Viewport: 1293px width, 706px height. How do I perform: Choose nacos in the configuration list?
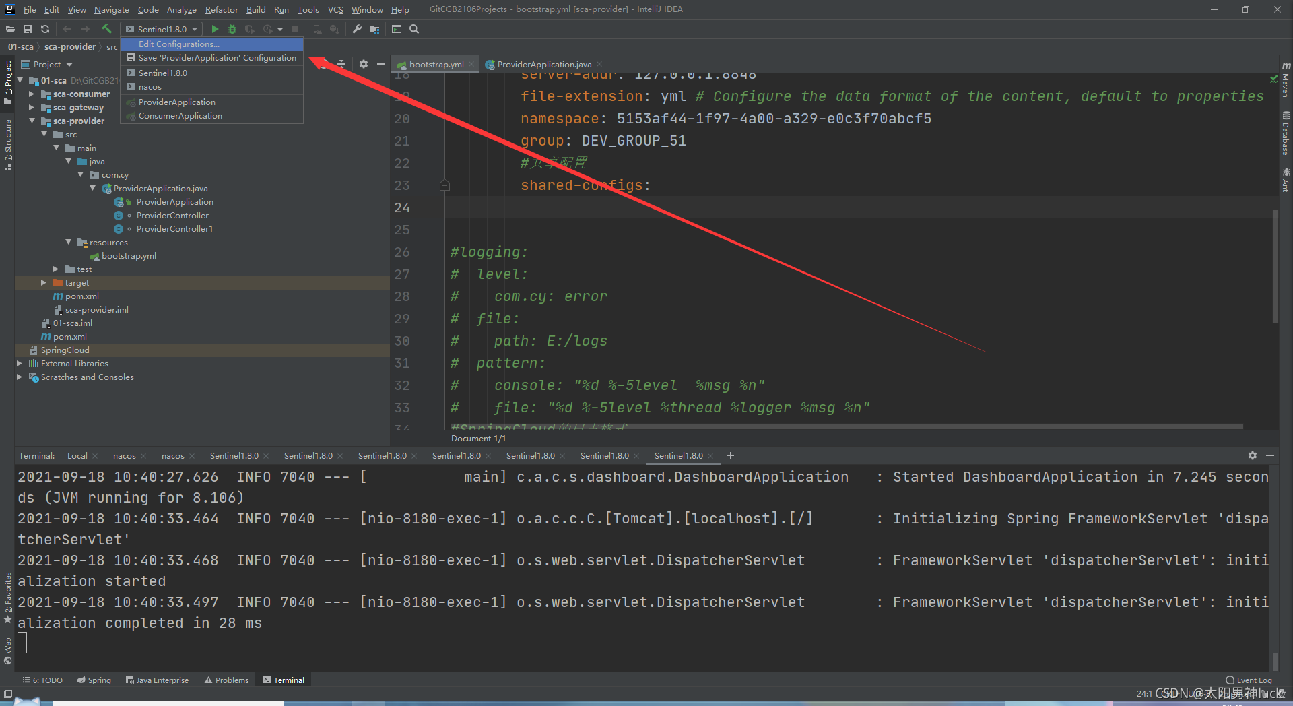[212, 87]
